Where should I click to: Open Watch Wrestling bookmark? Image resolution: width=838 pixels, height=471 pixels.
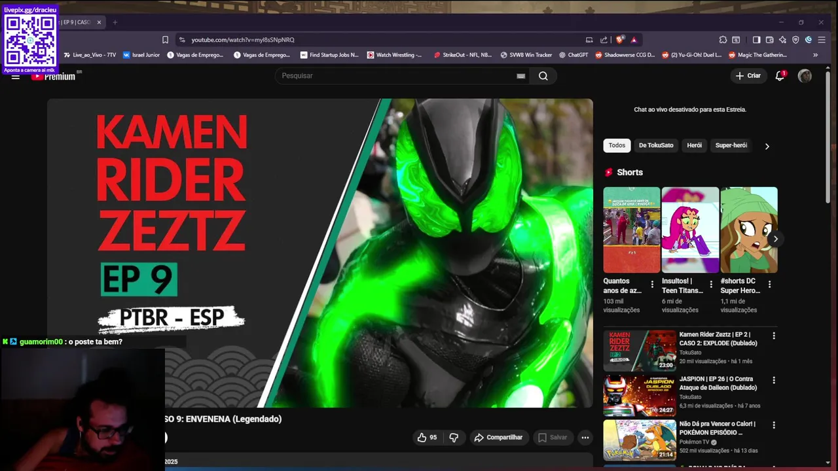tap(394, 55)
